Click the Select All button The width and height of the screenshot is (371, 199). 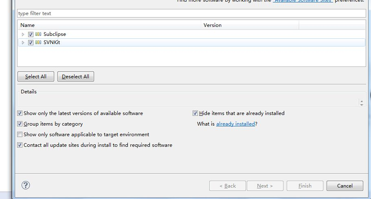[x=36, y=77]
